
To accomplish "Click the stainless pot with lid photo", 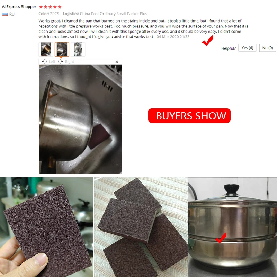I will (x=233, y=227).
